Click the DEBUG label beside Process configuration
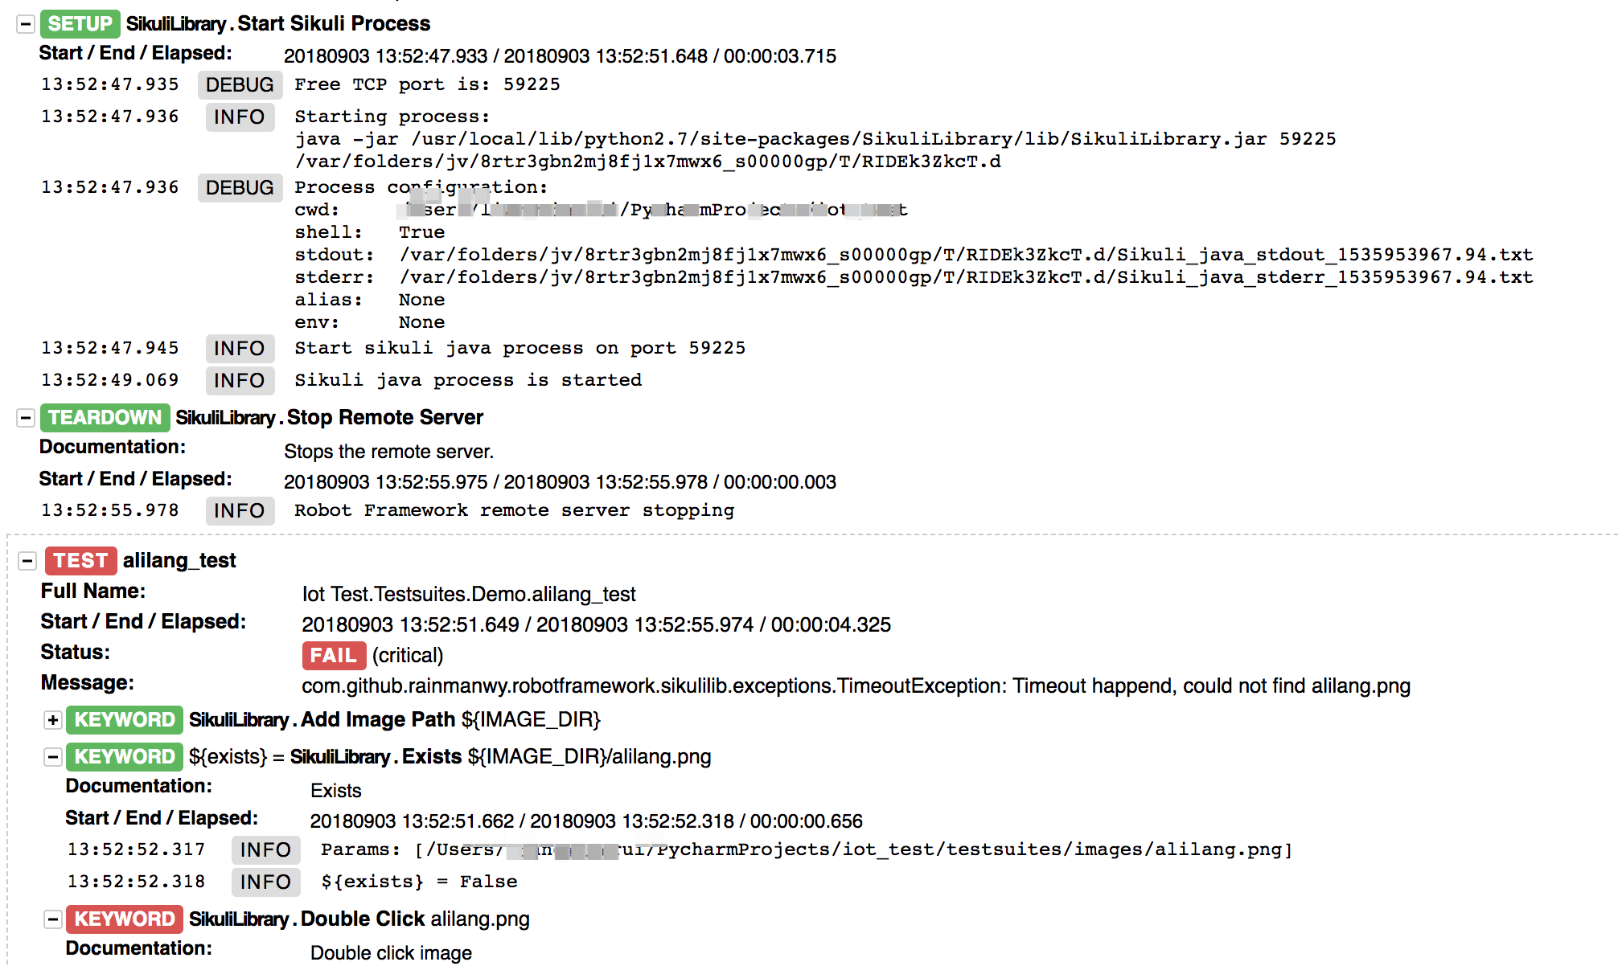The width and height of the screenshot is (1618, 966). [x=240, y=188]
